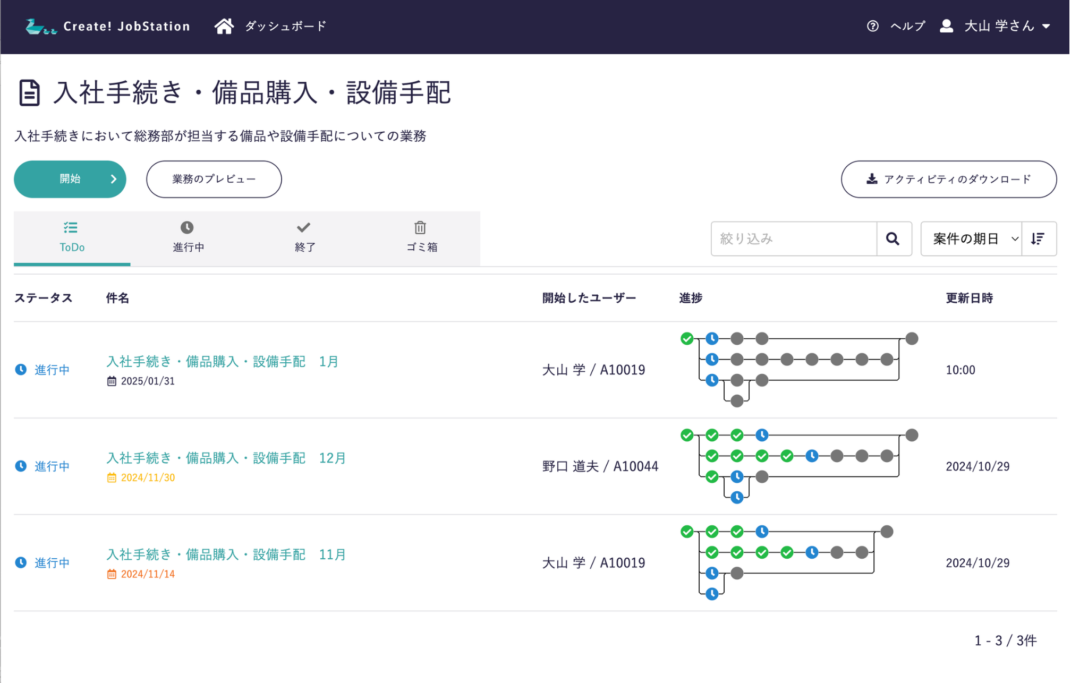Image resolution: width=1088 pixels, height=683 pixels.
Task: Click the document icon beside page title
Action: coord(29,93)
